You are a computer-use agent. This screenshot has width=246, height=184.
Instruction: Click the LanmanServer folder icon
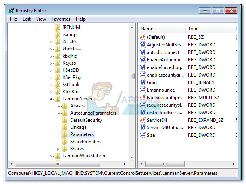[x=58, y=99]
